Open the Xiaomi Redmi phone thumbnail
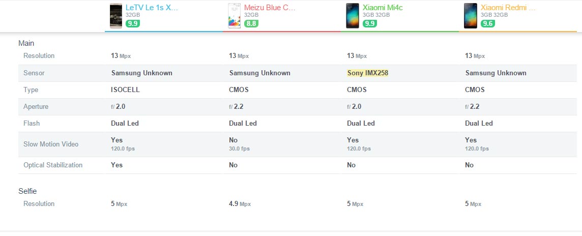Screen dimensions: 582x236 point(470,16)
